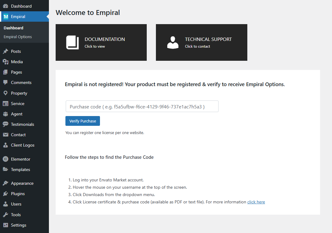Click 'Log into your Envato Market account' step
This screenshot has height=233, width=332.
(108, 180)
